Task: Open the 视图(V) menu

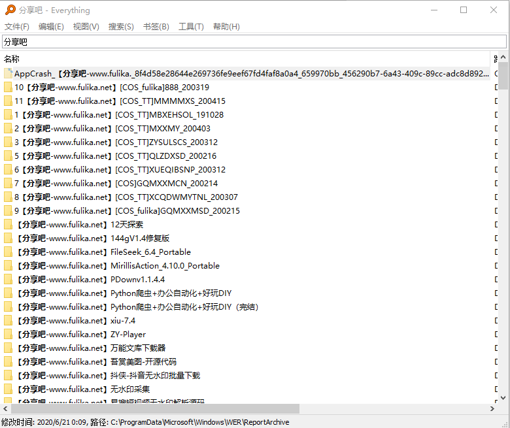Action: (86, 27)
